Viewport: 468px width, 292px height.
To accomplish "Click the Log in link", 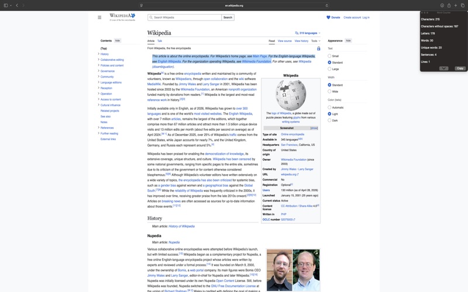I will click(x=366, y=18).
